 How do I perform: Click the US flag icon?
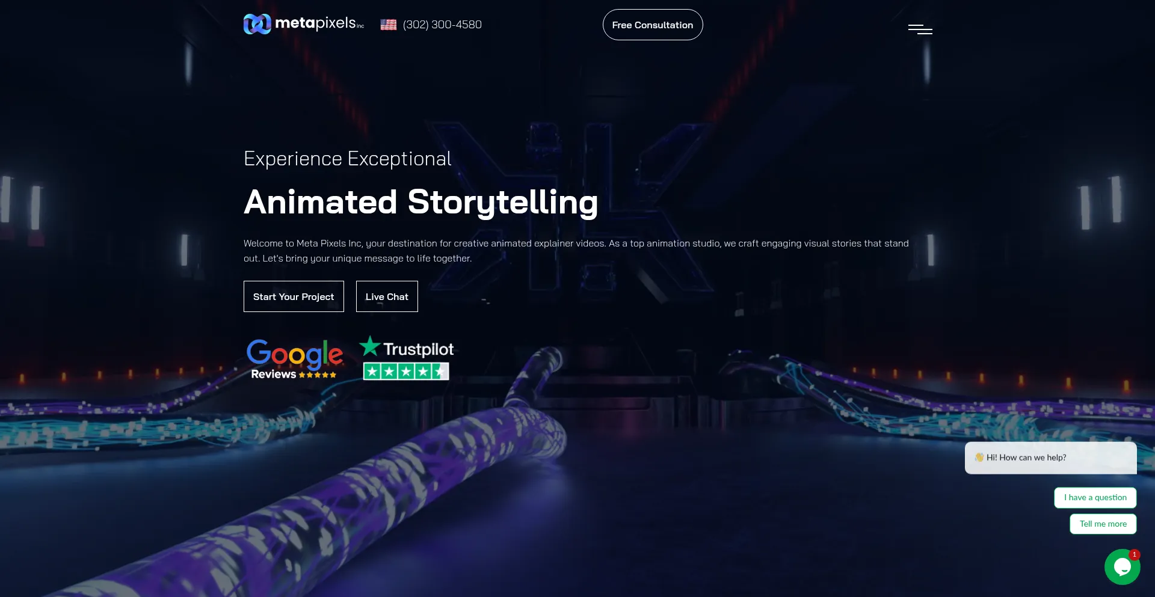(x=388, y=25)
